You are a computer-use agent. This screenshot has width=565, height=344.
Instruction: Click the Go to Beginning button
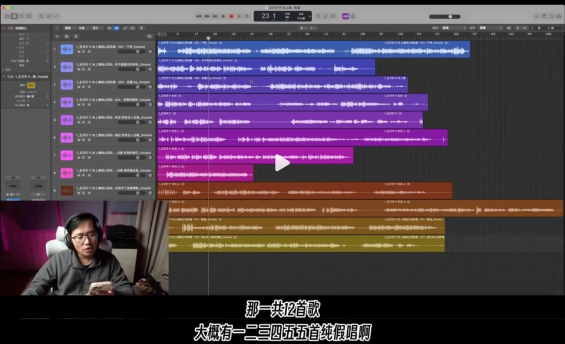215,16
